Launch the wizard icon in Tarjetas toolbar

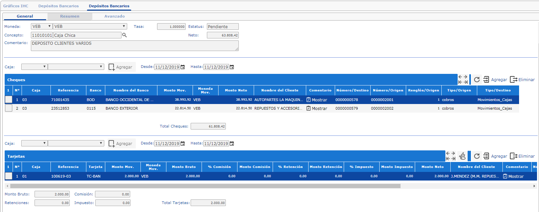click(462, 156)
